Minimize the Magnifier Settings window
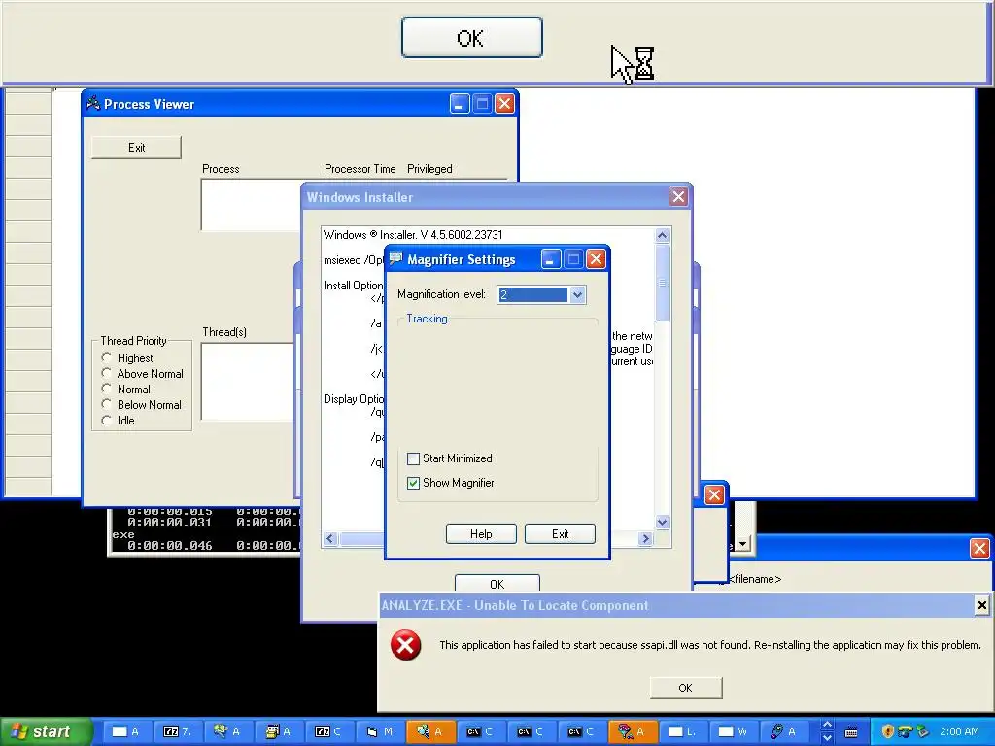995x746 pixels. click(550, 258)
